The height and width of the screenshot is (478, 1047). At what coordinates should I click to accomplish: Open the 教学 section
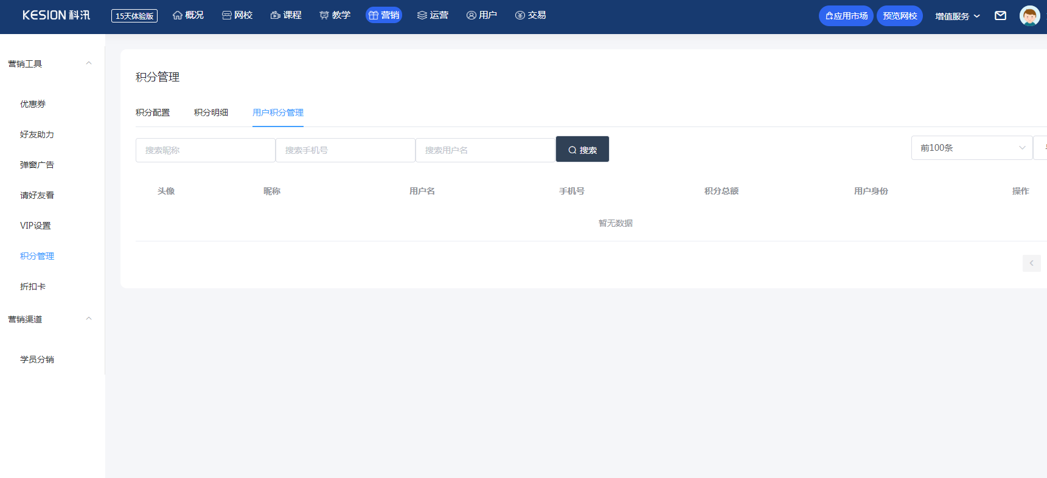click(x=335, y=15)
